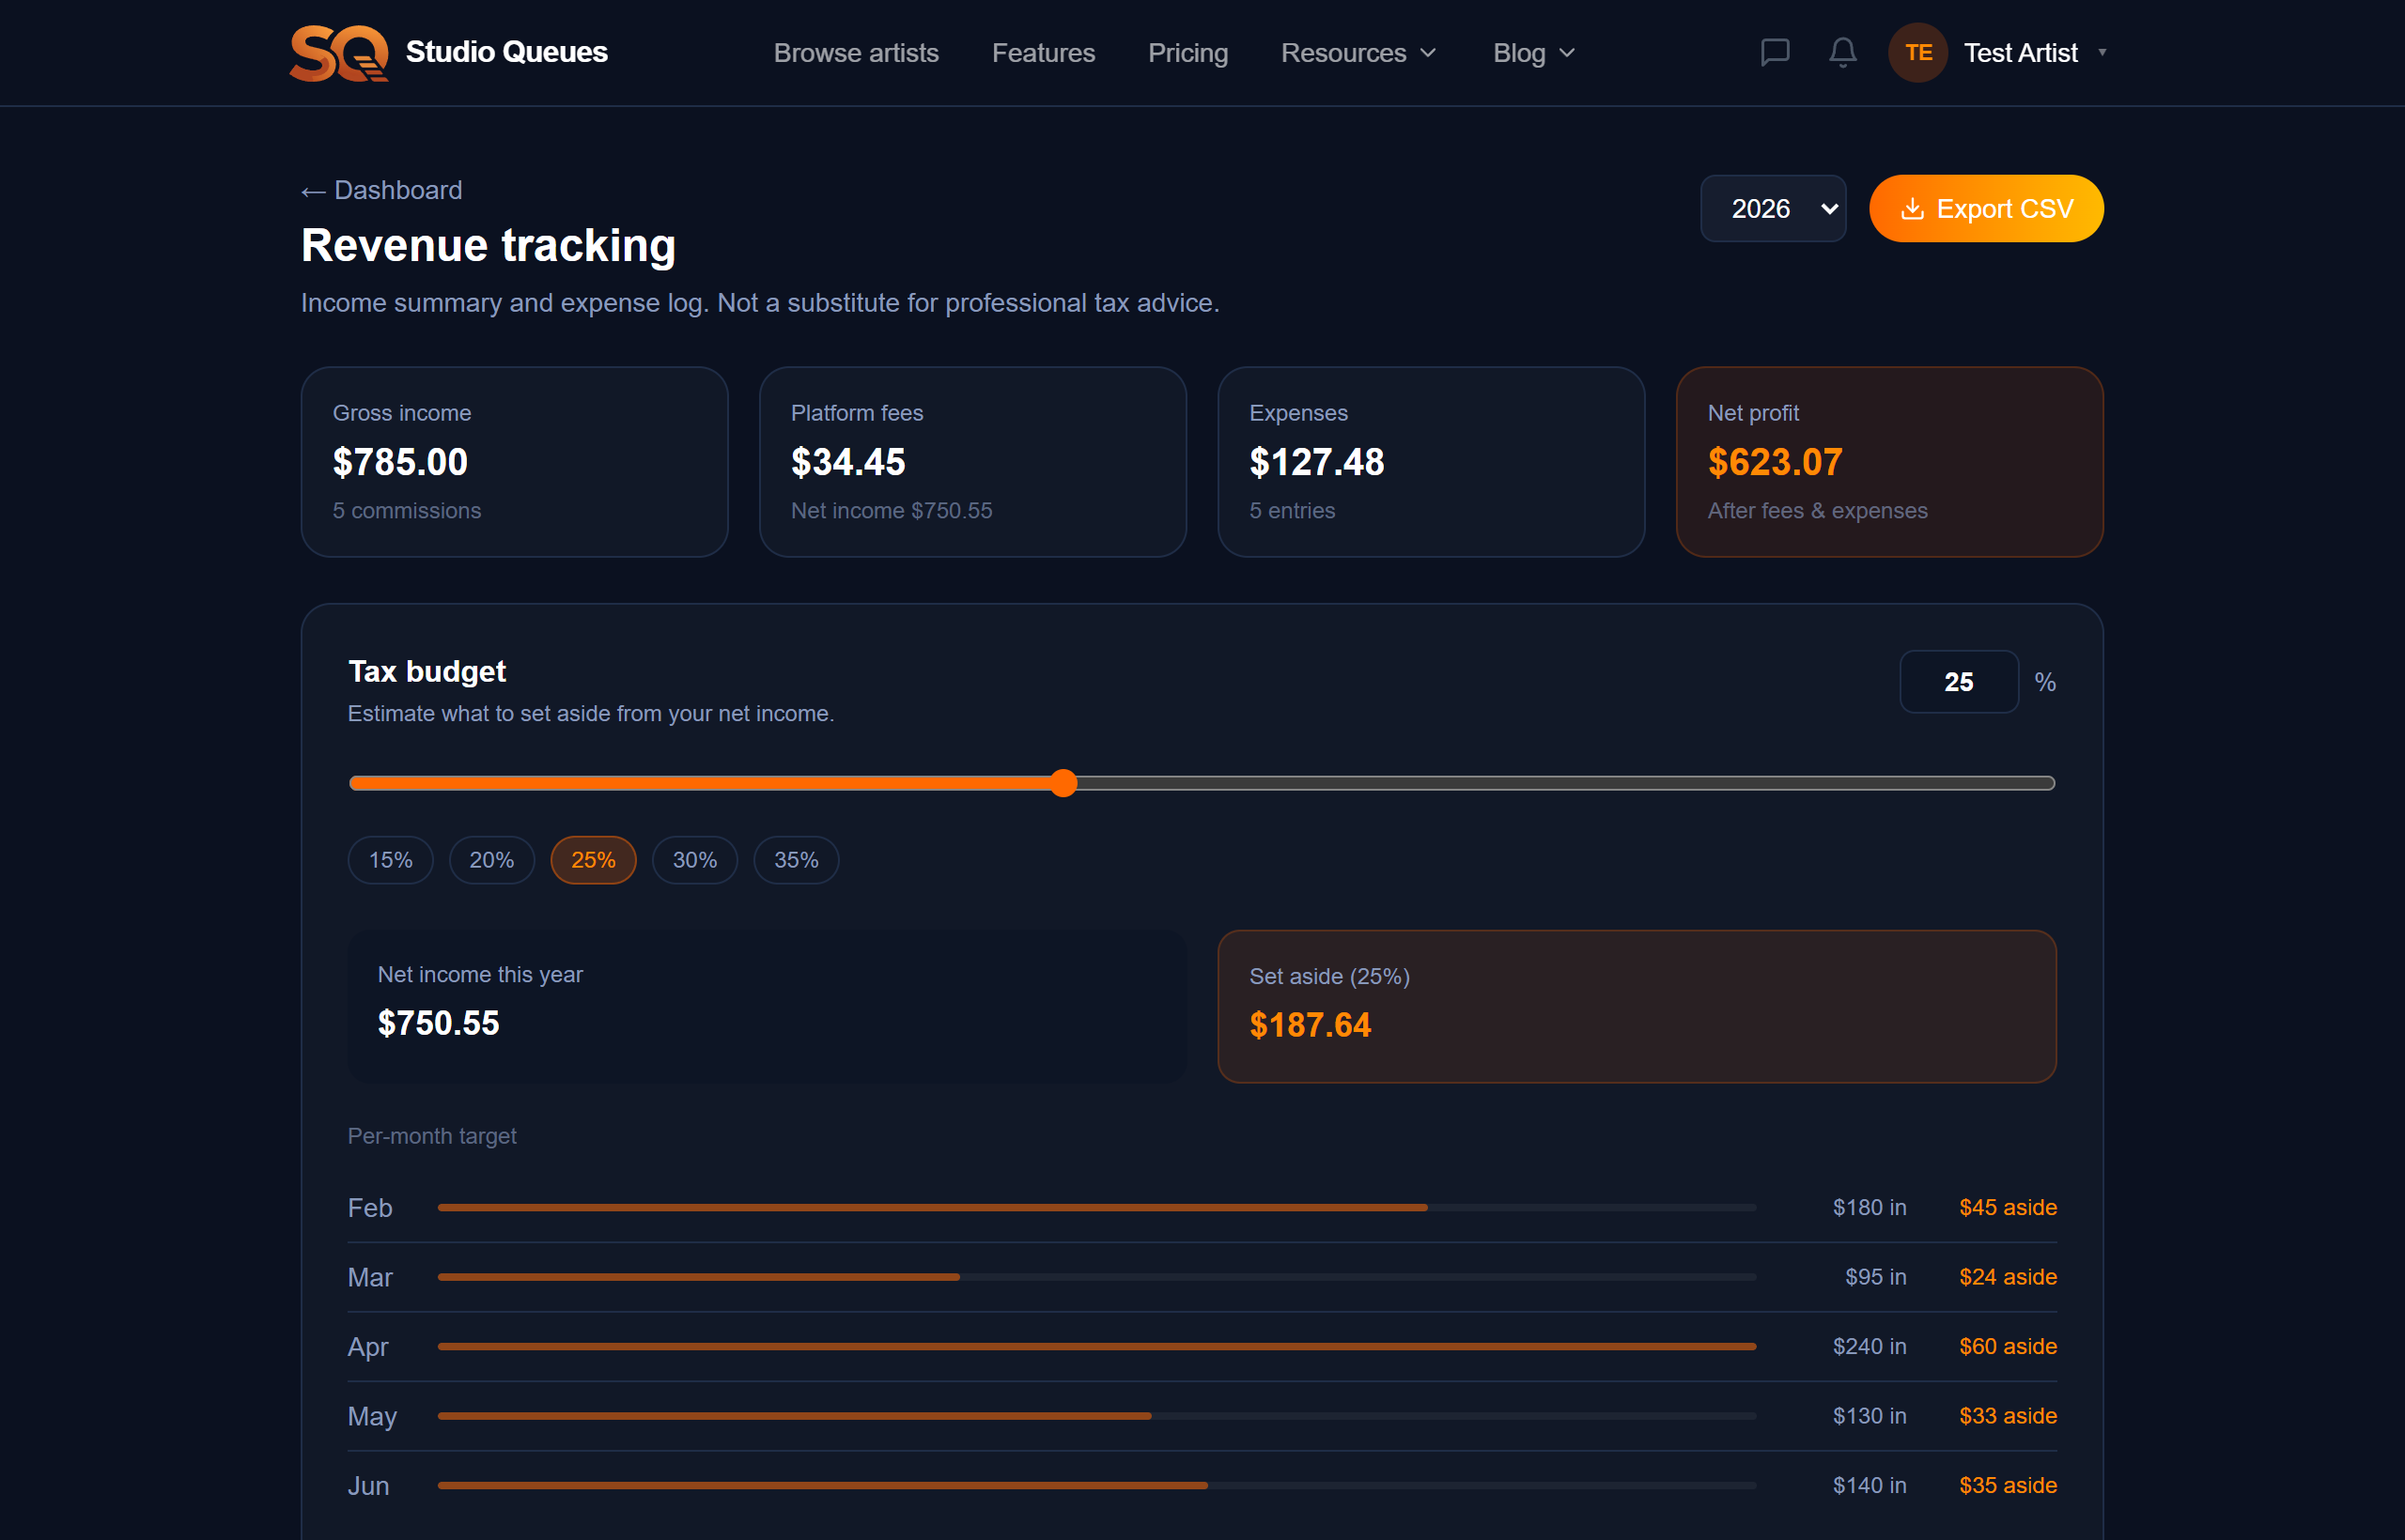Click the 5 entries label under Expenses
Viewport: 2405px width, 1540px height.
pyautogui.click(x=1292, y=511)
